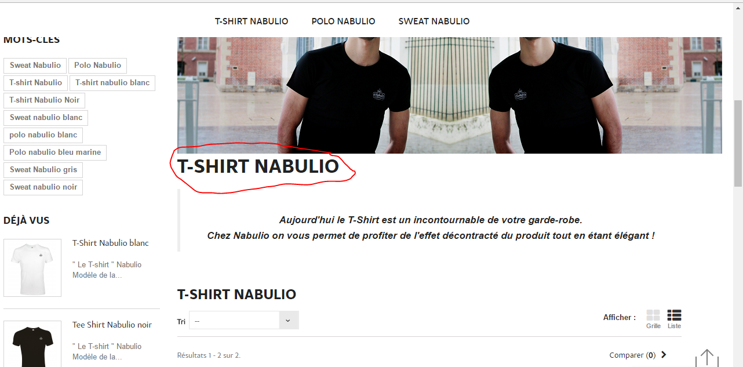Open SWEAT NABULIO menu item
The height and width of the screenshot is (367, 743).
434,21
